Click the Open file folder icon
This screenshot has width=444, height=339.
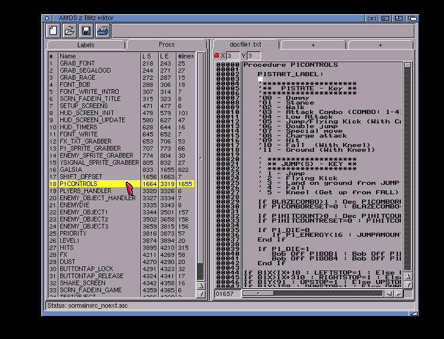(70, 31)
